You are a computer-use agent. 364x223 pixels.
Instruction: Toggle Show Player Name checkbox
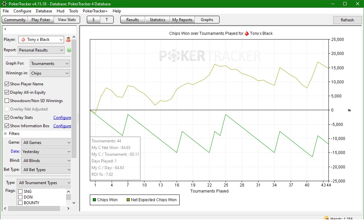point(7,84)
